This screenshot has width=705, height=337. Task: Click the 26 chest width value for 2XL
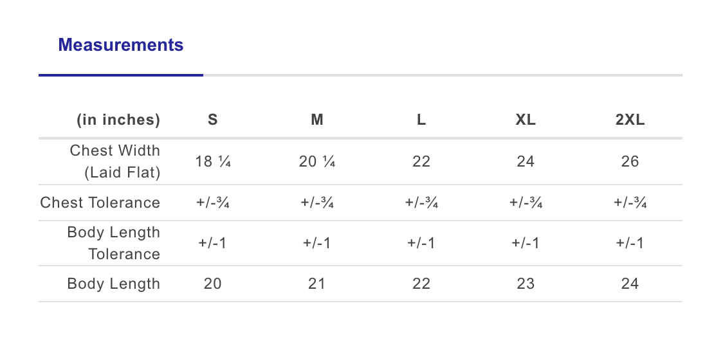630,161
